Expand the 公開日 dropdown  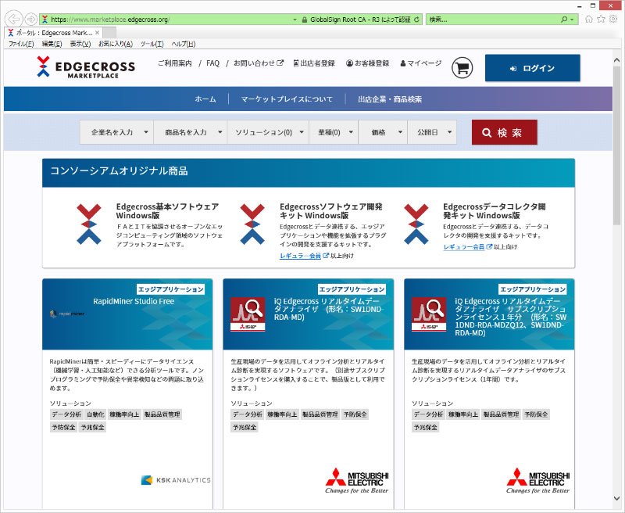(x=432, y=132)
